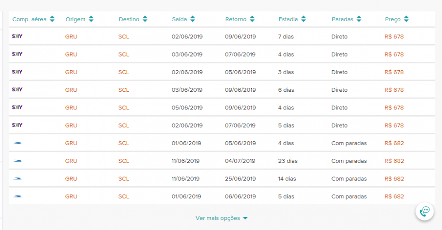This screenshot has height=230, width=442.
Task: Sort flights by Estadia duration arrows
Action: [303, 19]
